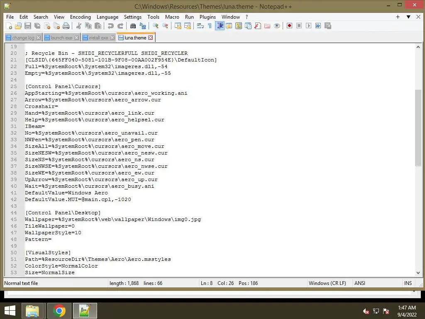The image size is (425, 319).
Task: Click the Zoom Out magnifier icon
Action: click(x=165, y=26)
